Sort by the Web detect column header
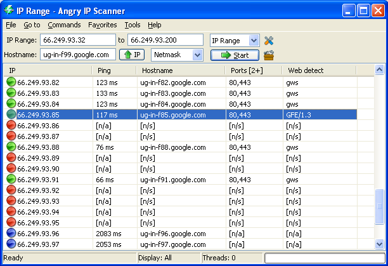Viewport: 388px width, 266px height. (x=320, y=70)
